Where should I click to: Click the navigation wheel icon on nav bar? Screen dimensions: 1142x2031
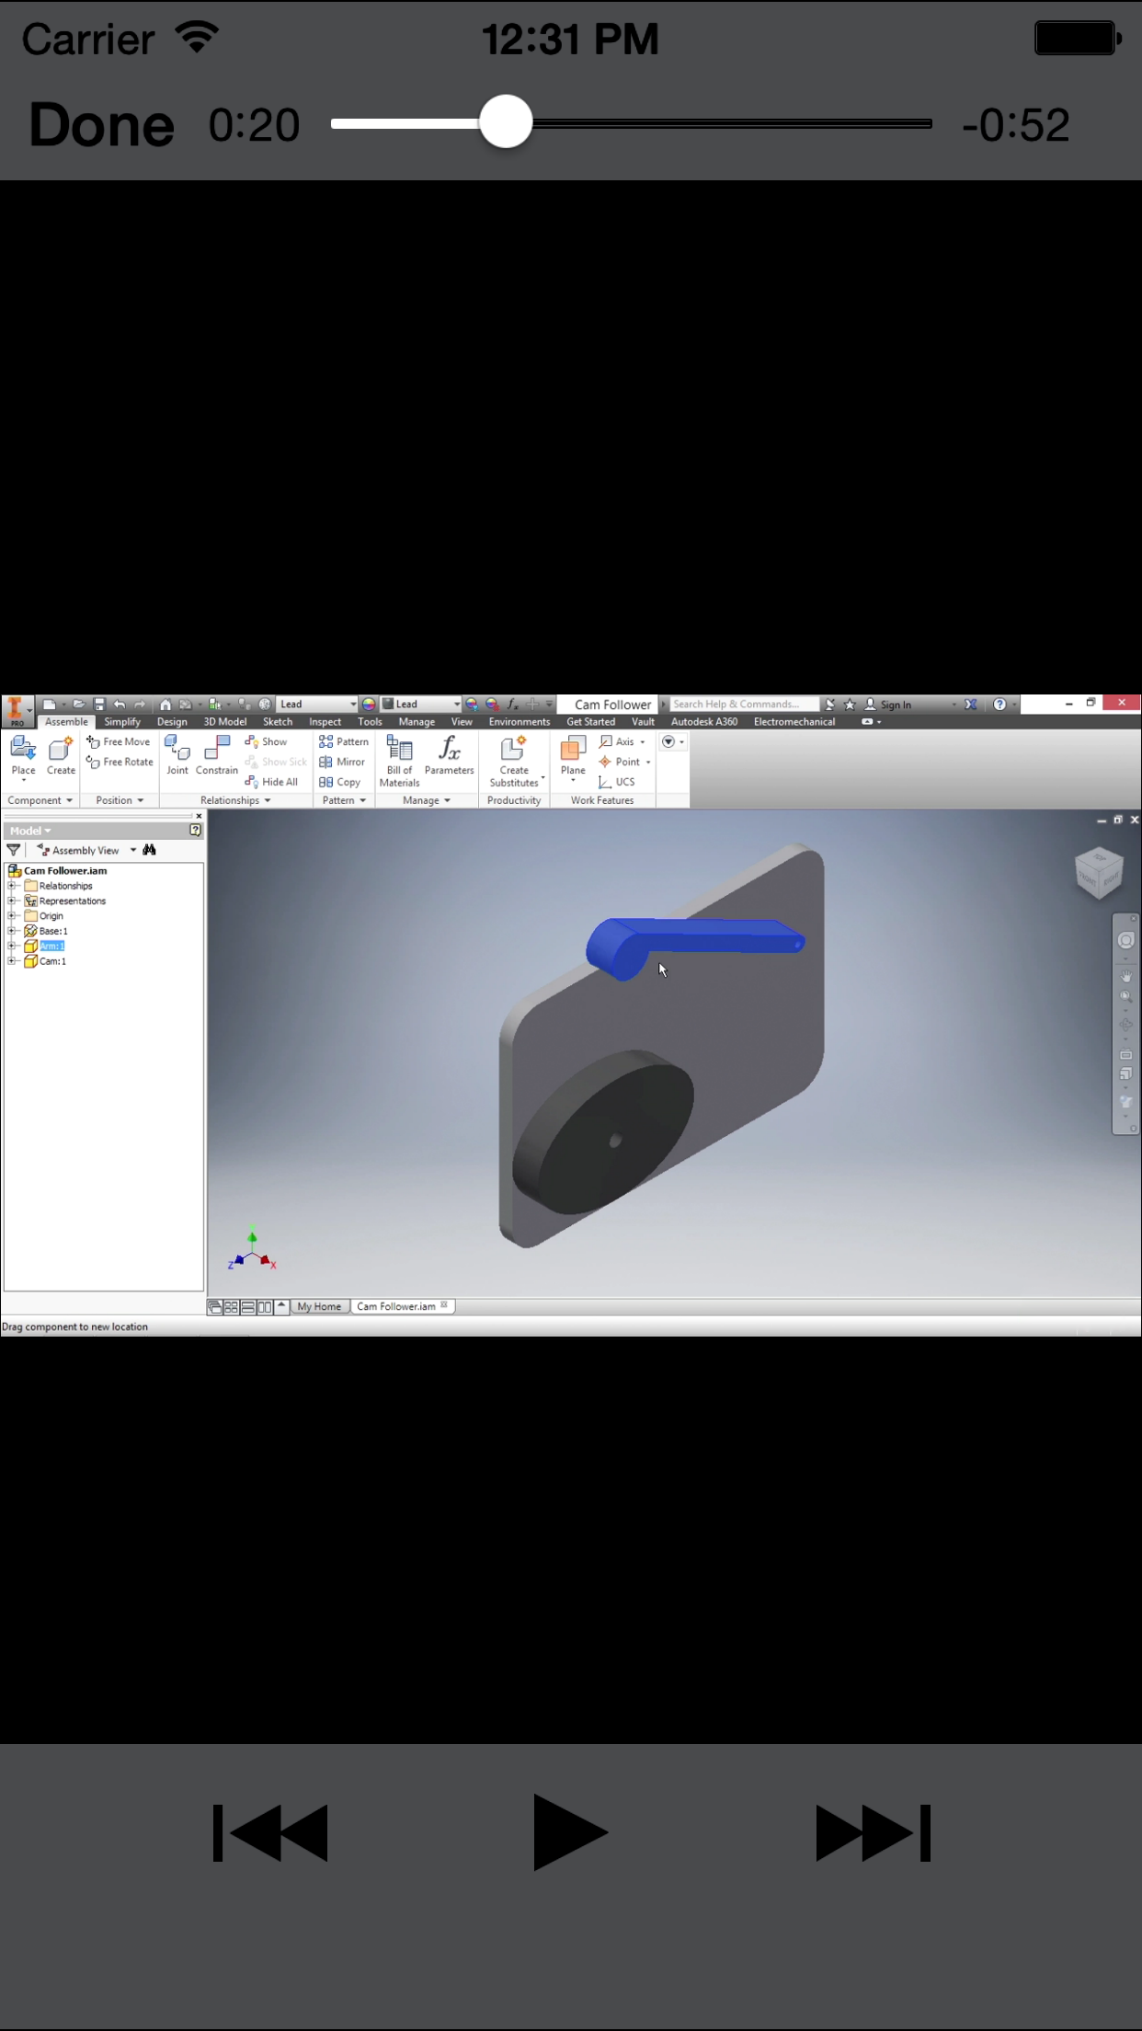point(1125,940)
